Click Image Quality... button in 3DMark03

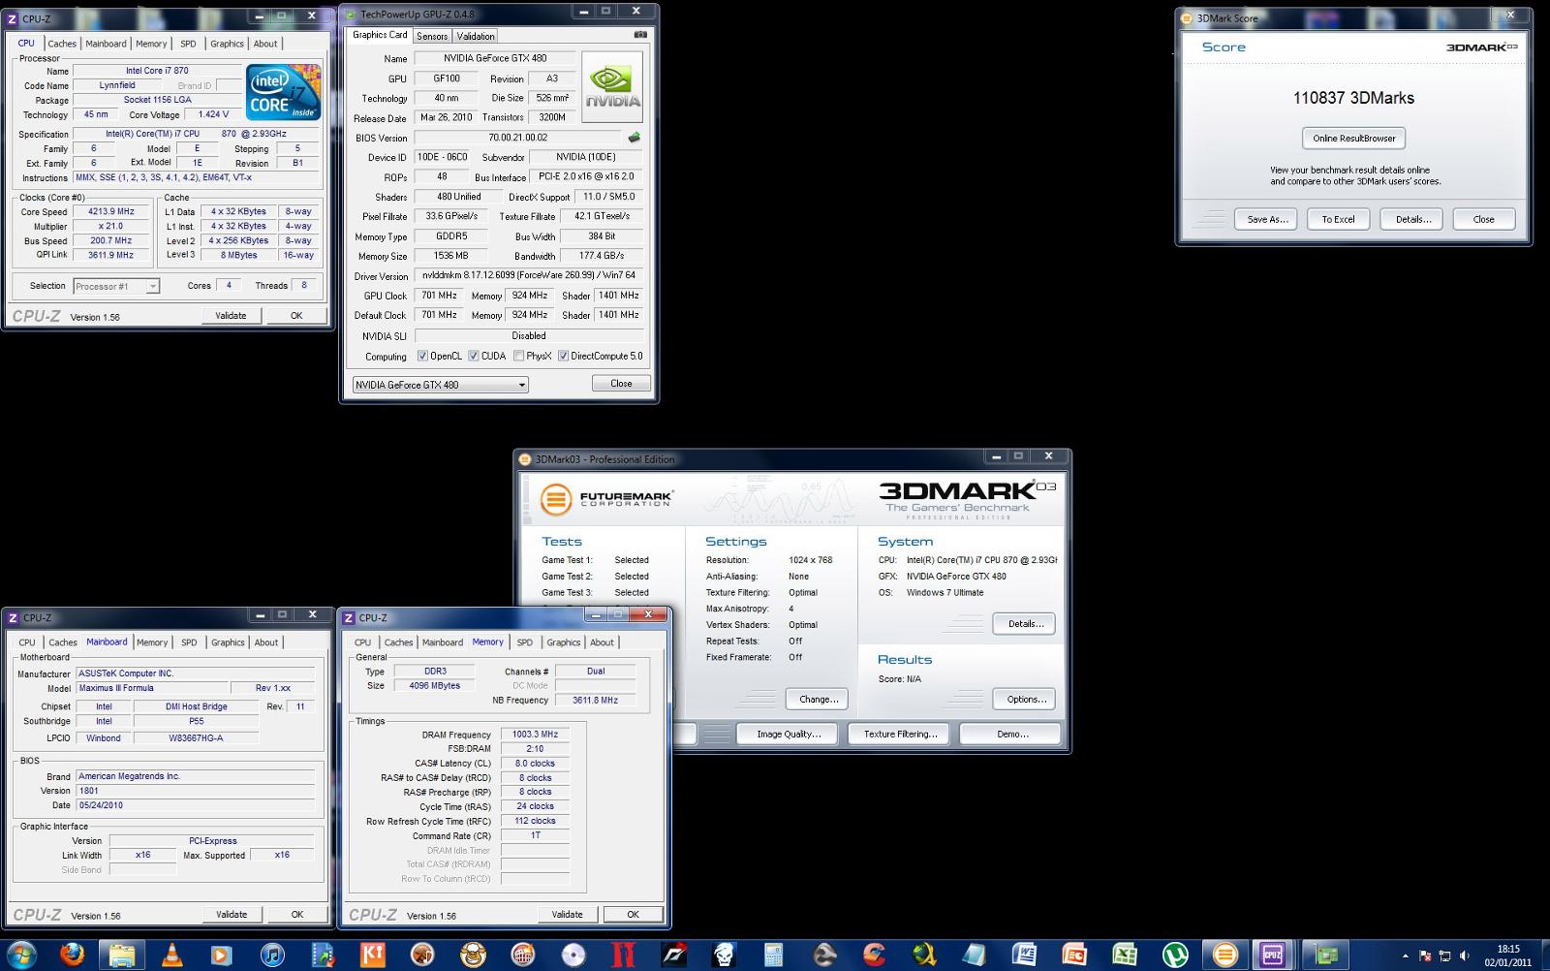pos(789,734)
